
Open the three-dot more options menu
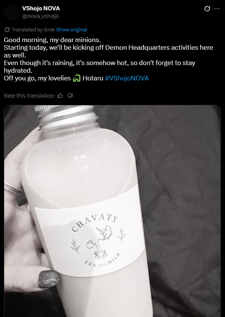tap(217, 9)
